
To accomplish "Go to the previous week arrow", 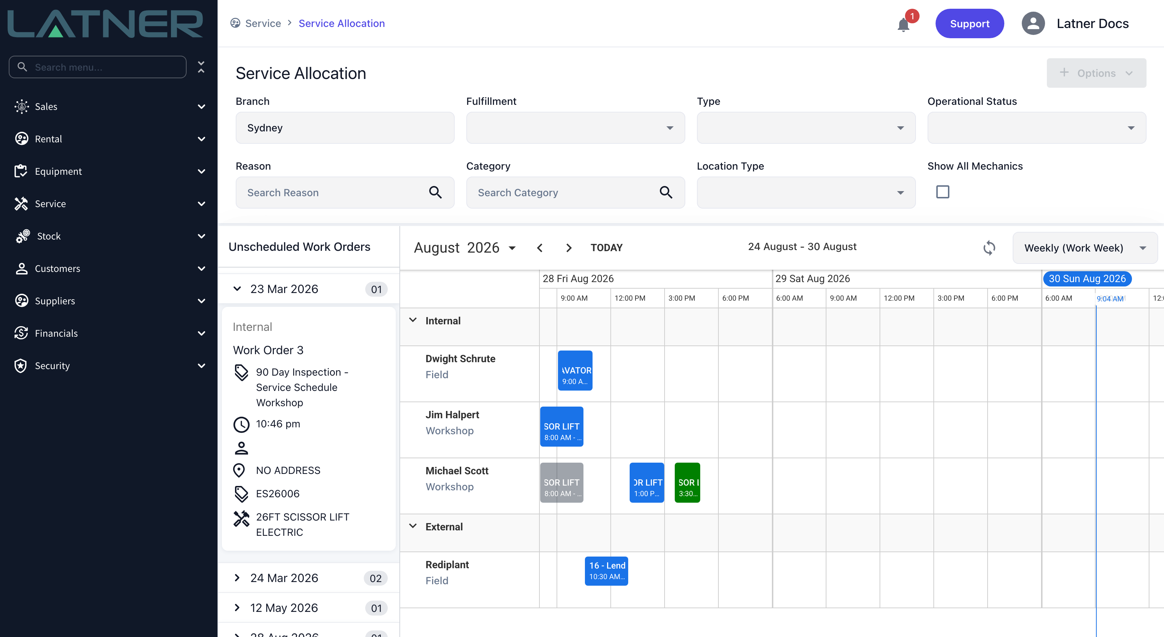I will pyautogui.click(x=539, y=248).
